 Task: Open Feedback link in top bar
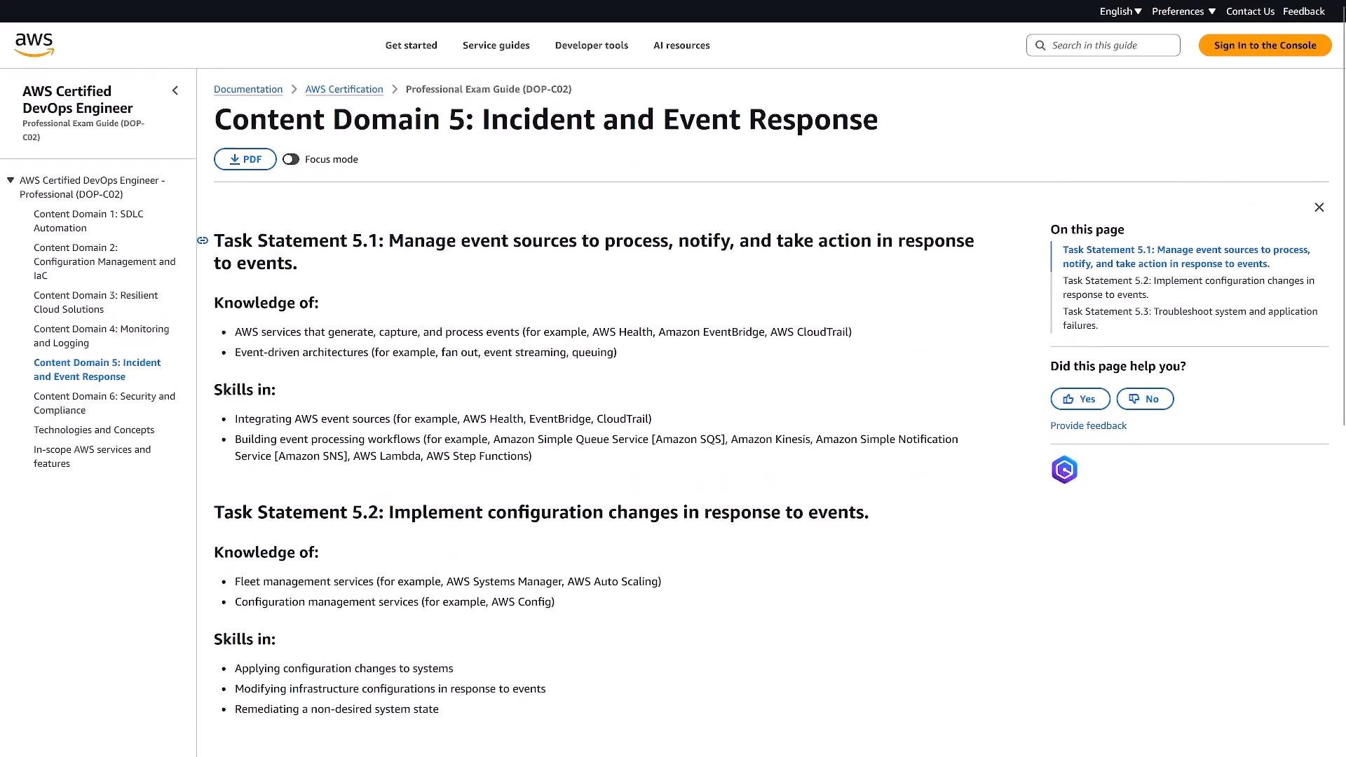[1303, 11]
